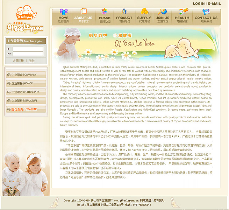This screenshot has width=229, height=210.
Task: Open 企业理念 PHILOSOPHY sidebar button
Action: [x=26, y=92]
